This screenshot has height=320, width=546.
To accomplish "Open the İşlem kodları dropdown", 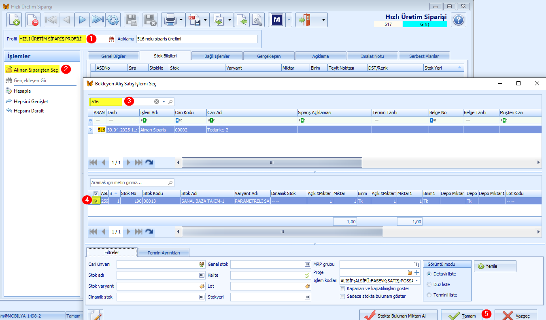I will 416,281.
